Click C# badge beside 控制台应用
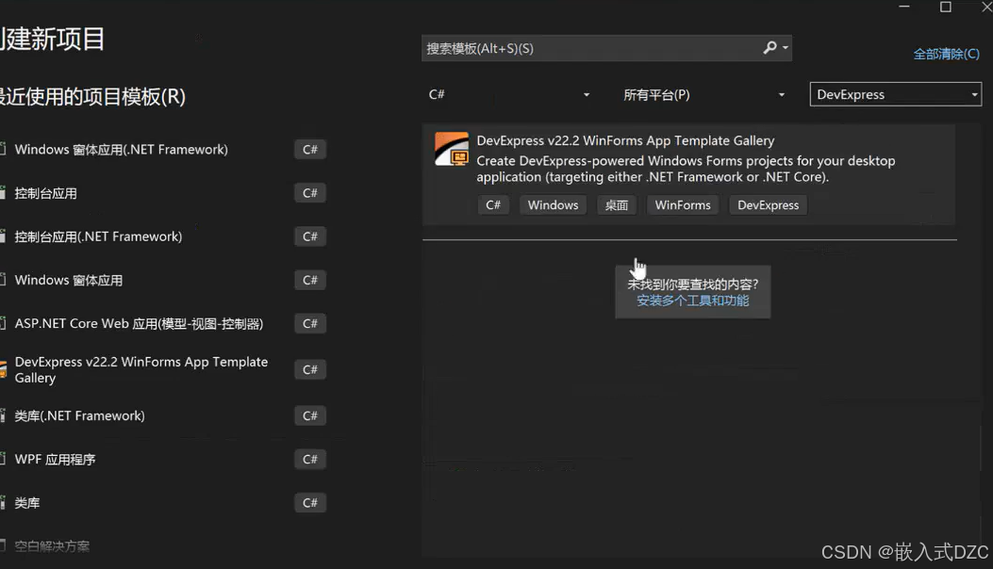 309,193
